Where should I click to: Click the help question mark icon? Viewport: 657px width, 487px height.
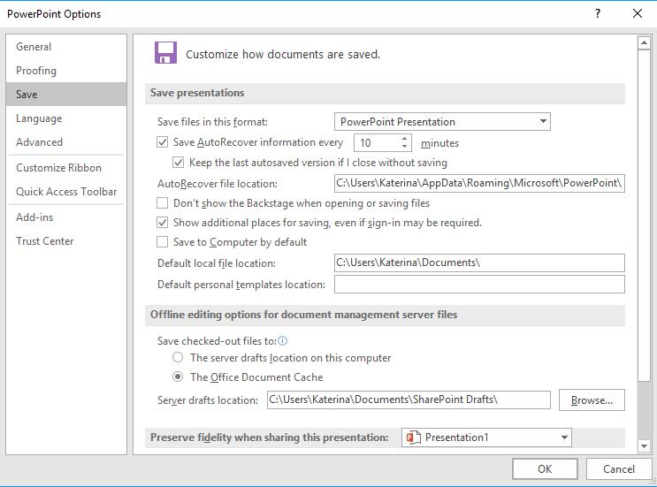(x=598, y=13)
